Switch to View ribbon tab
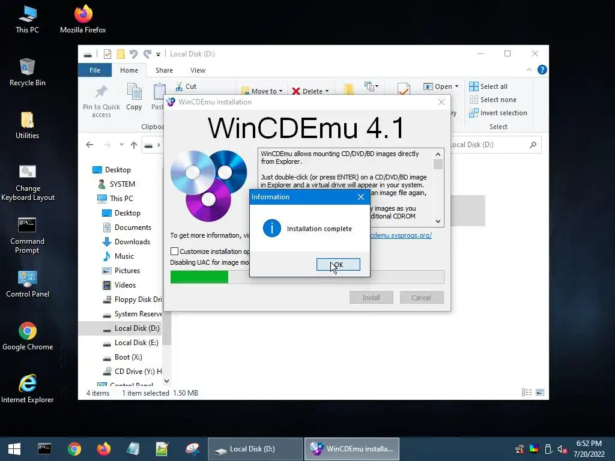The image size is (615, 461). 198,70
